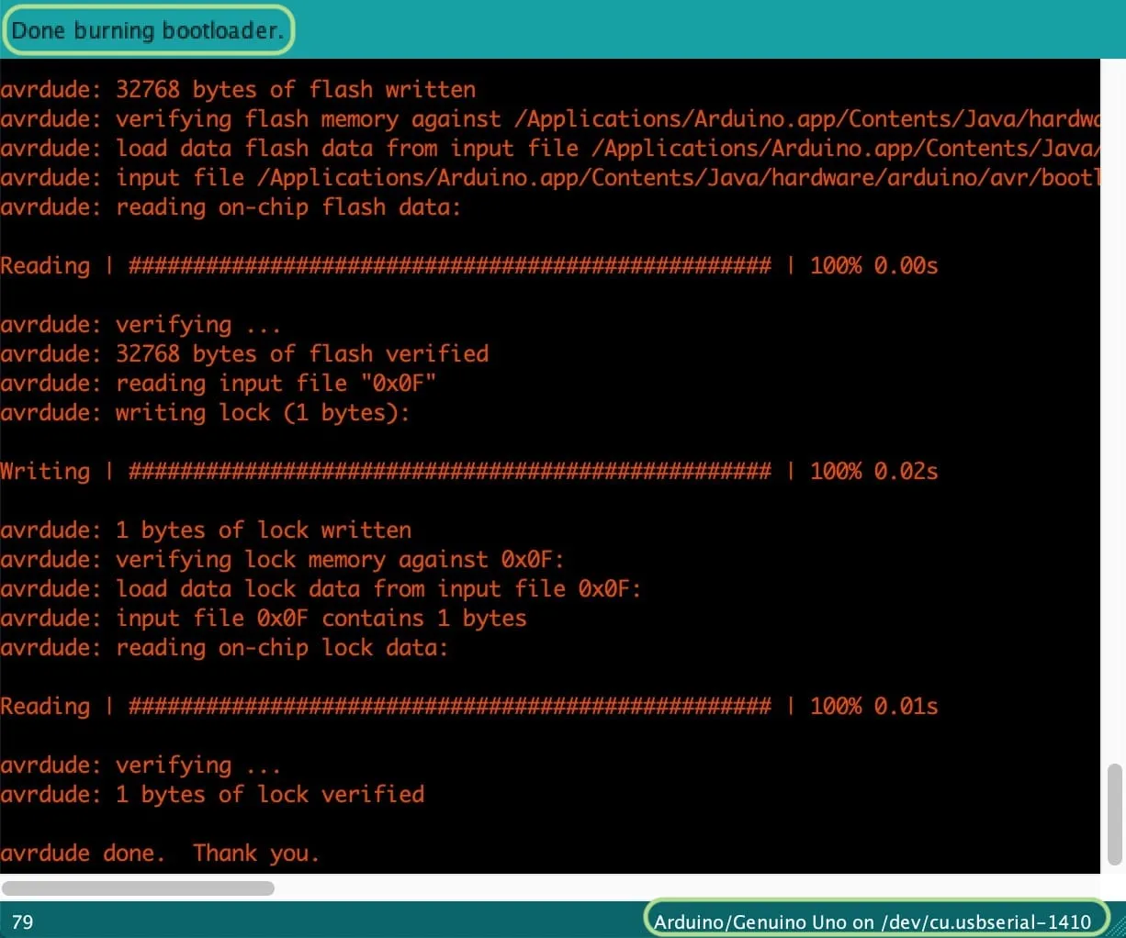Click the Writing progress bar at 0.02s
Screen dimensions: 1126x938
[x=449, y=471]
